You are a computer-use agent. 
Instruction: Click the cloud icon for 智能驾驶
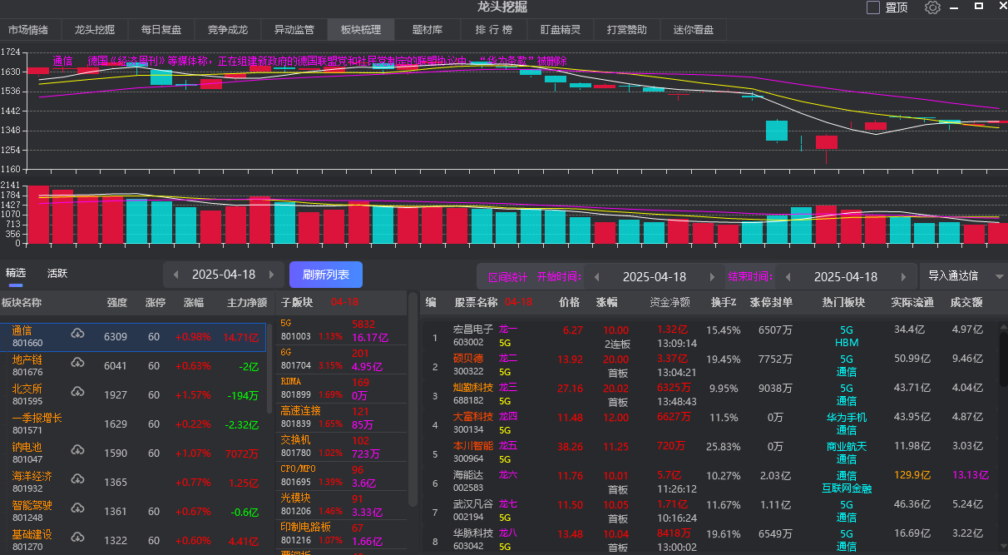tap(77, 509)
